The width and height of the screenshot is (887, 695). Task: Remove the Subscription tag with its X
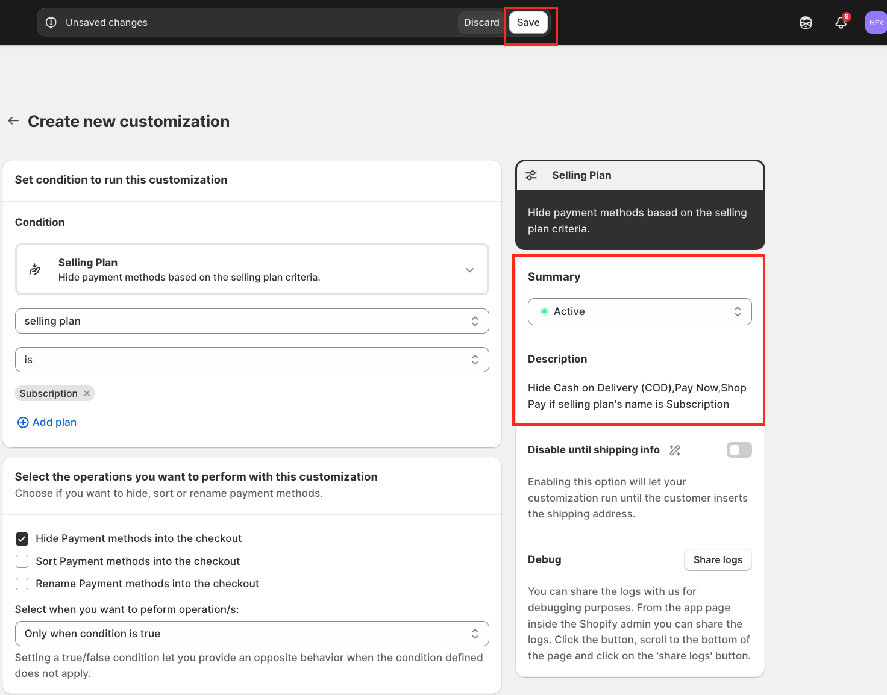click(87, 393)
